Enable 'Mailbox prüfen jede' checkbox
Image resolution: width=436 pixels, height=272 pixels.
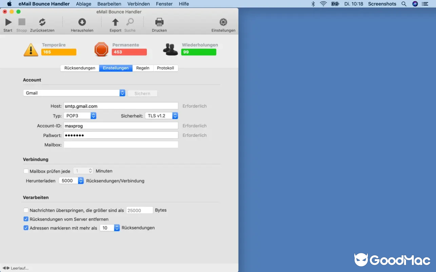(26, 171)
